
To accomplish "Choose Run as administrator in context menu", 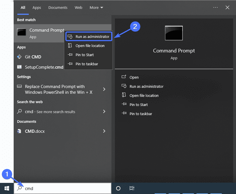I will click(x=89, y=36).
